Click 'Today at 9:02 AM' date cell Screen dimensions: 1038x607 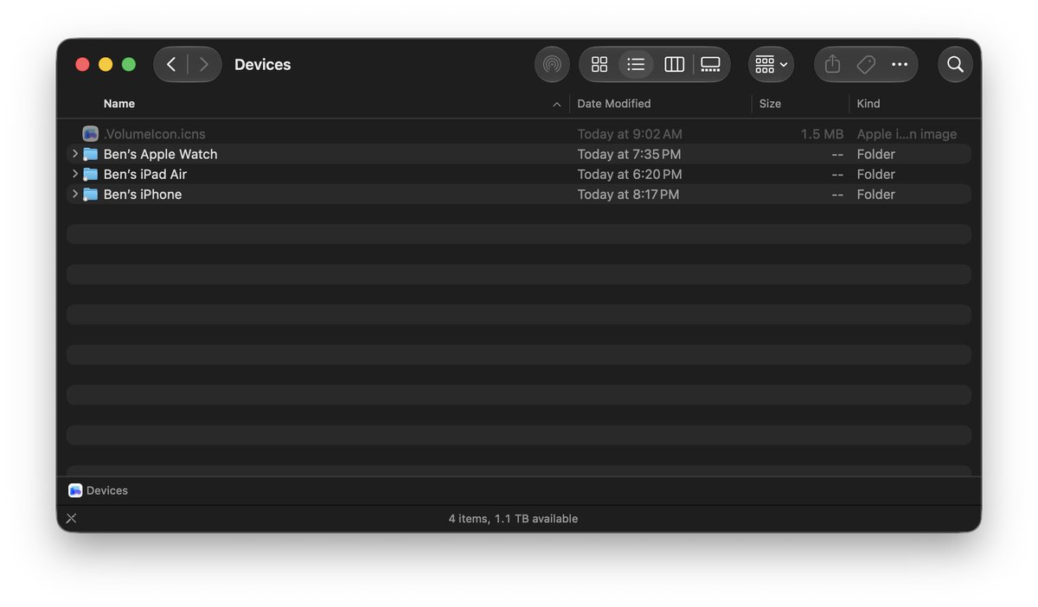coord(630,134)
